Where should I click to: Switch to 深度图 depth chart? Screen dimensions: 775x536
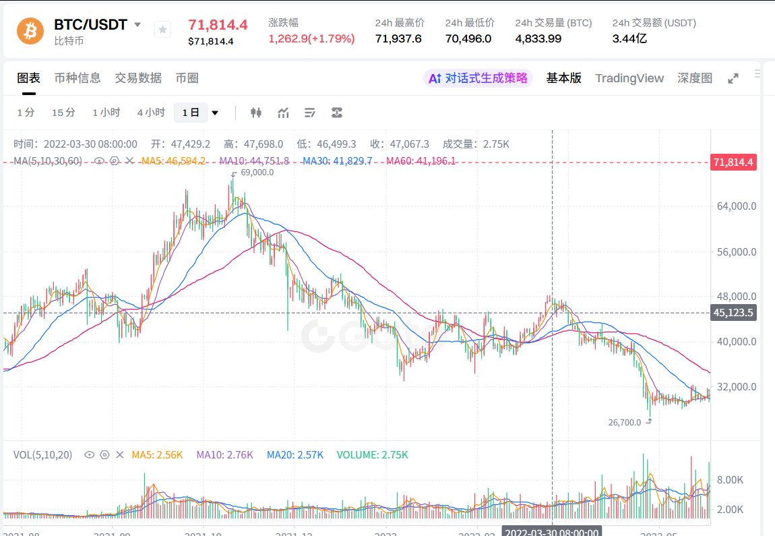[x=694, y=78]
